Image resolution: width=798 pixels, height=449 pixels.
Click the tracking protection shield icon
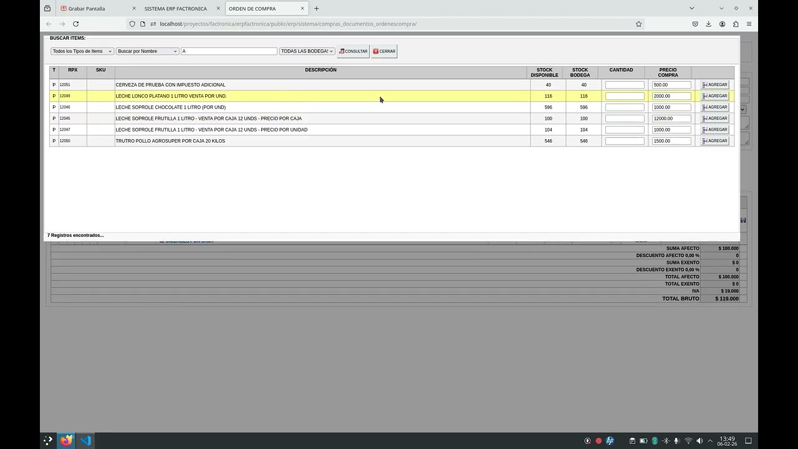(132, 24)
